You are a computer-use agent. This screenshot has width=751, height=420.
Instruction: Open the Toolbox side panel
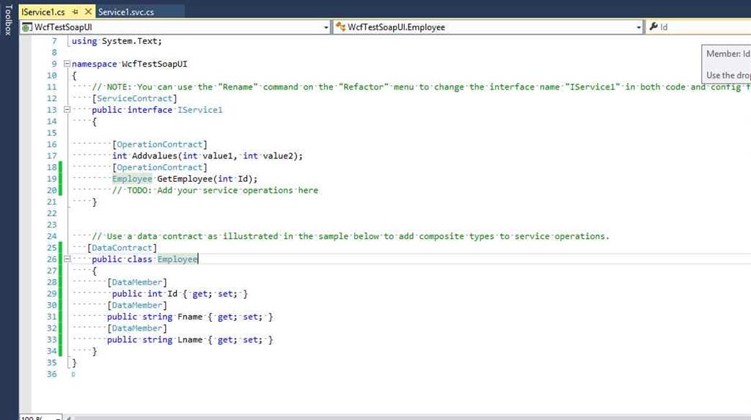point(8,20)
